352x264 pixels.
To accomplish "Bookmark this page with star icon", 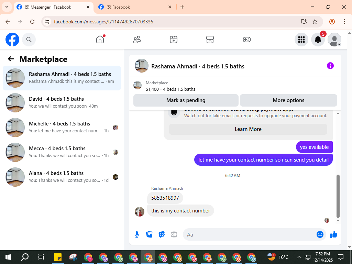I will point(315,22).
